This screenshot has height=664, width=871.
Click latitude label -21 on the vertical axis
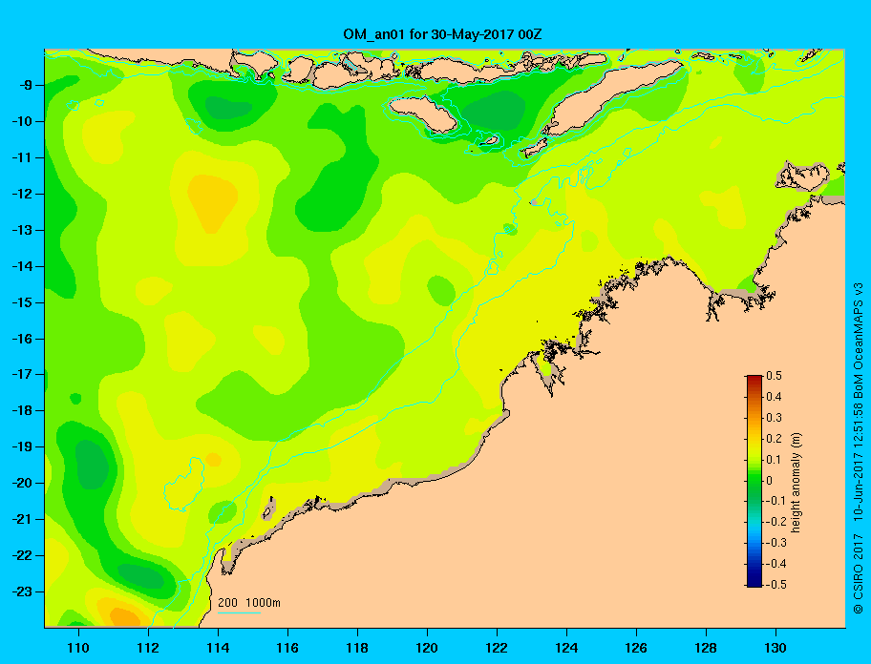coord(22,519)
